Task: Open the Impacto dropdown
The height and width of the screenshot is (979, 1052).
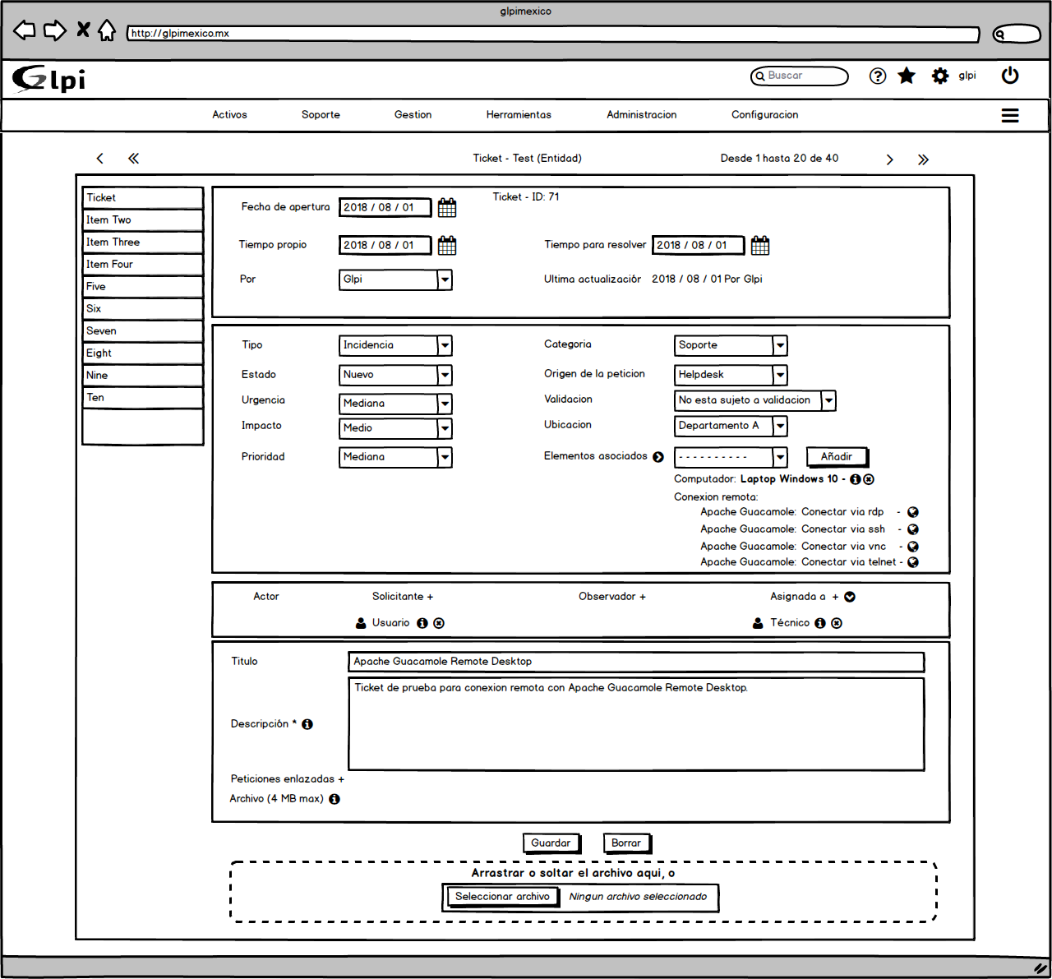Action: (395, 428)
